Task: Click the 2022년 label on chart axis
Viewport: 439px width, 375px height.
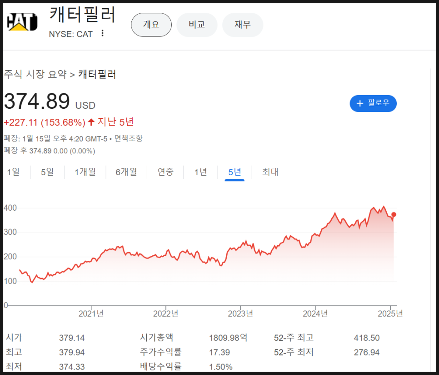Action: coord(166,314)
